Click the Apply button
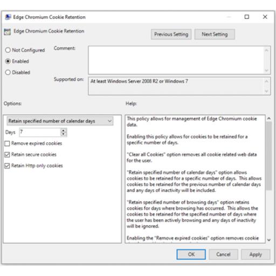Viewport: 276px width, 276px height. pyautogui.click(x=256, y=254)
